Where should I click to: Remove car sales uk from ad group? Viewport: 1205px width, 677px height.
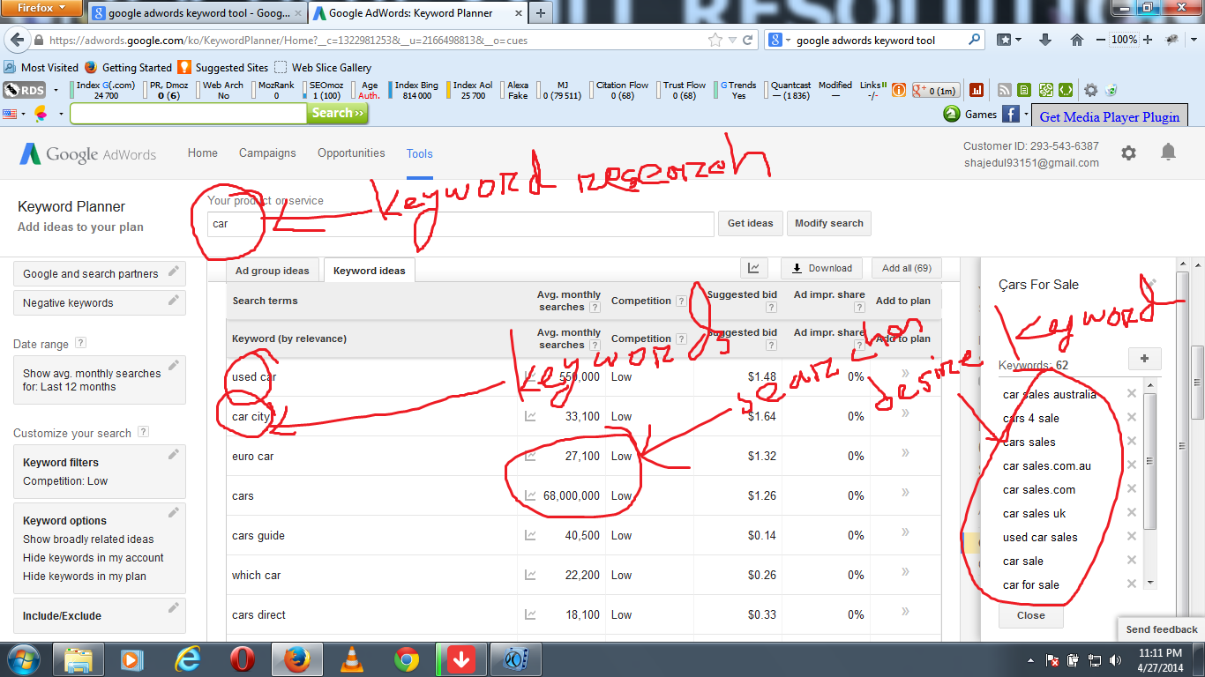pyautogui.click(x=1132, y=512)
